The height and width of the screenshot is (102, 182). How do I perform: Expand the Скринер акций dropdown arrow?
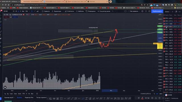click(15, 97)
